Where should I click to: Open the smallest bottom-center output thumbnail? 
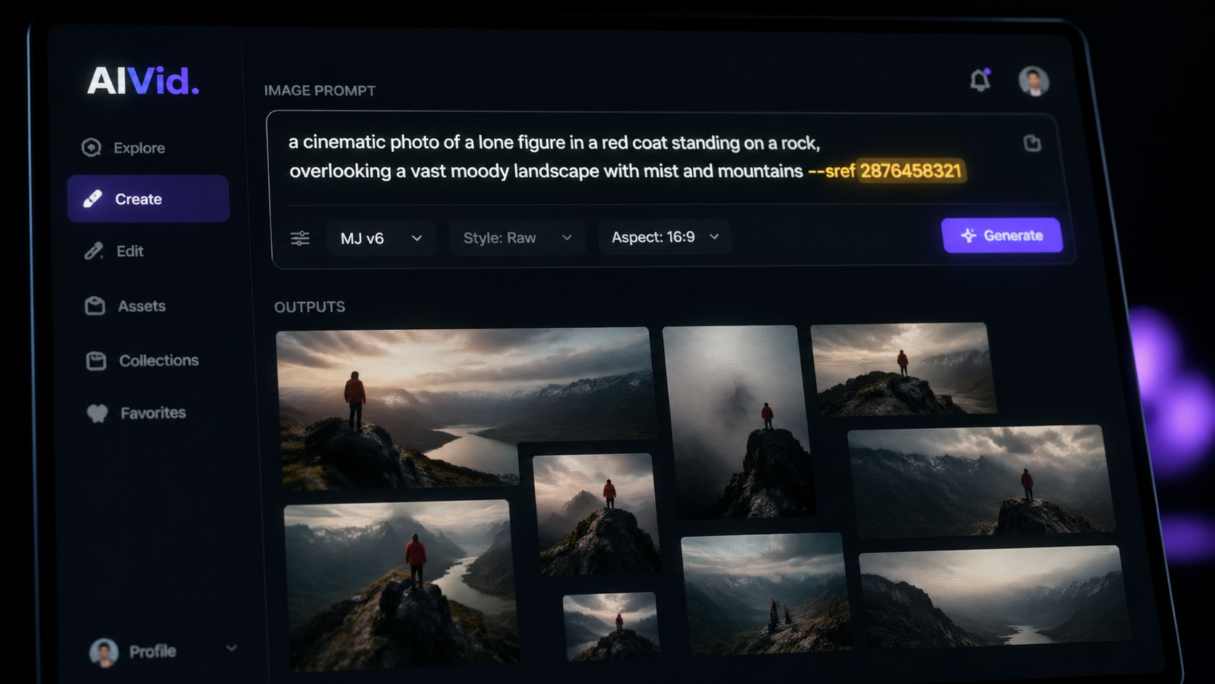611,625
